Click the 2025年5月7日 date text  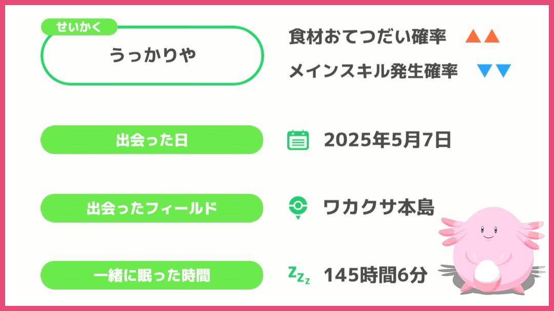[387, 140]
